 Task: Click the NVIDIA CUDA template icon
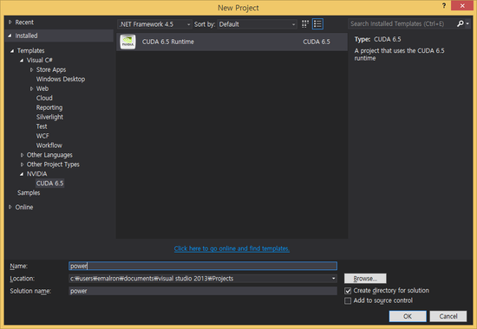[x=127, y=42]
